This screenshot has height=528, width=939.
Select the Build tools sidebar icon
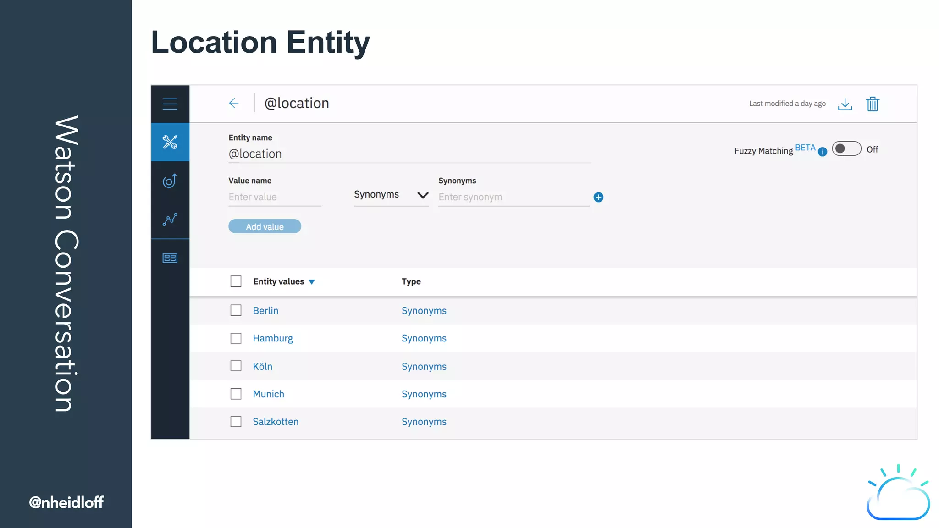[170, 142]
